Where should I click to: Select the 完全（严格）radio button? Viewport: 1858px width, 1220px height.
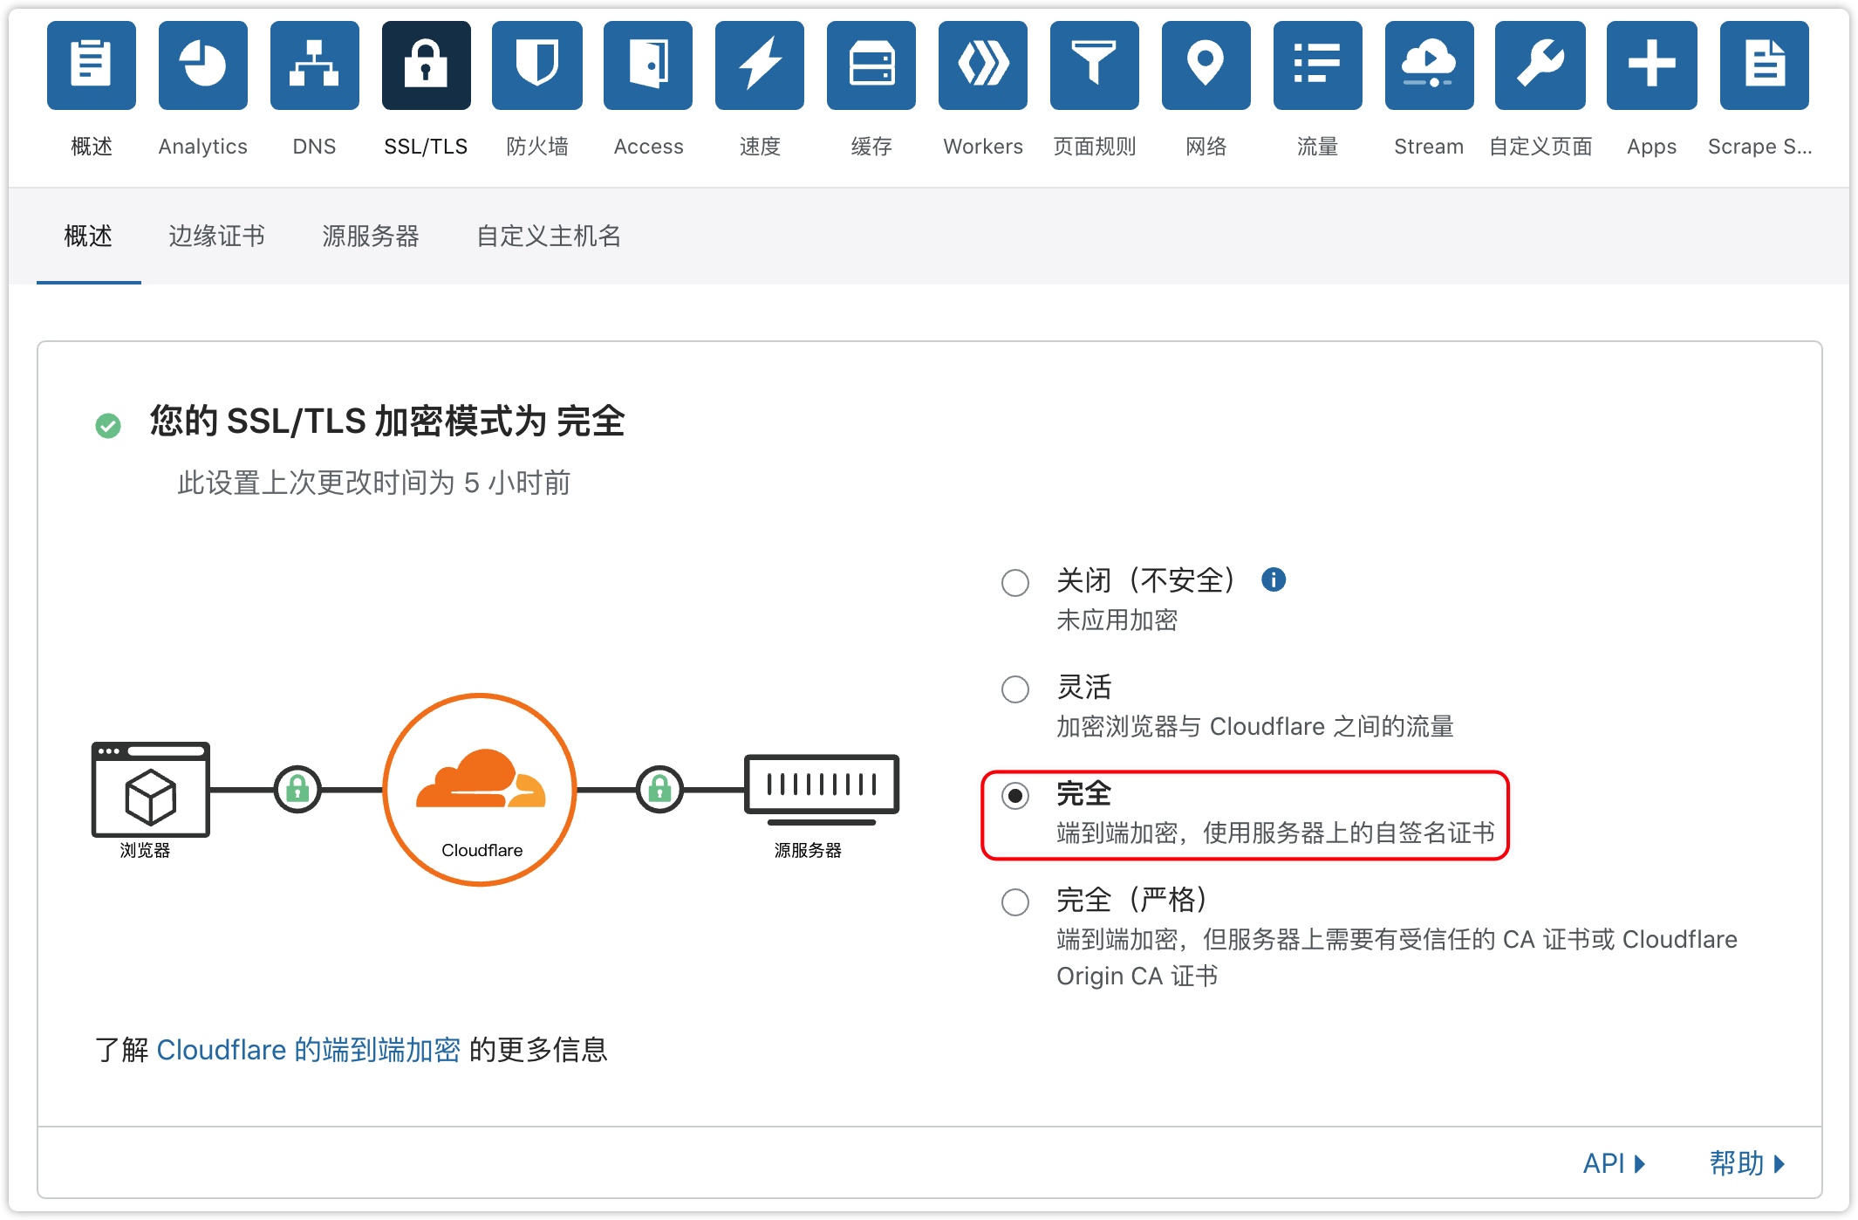[1015, 901]
